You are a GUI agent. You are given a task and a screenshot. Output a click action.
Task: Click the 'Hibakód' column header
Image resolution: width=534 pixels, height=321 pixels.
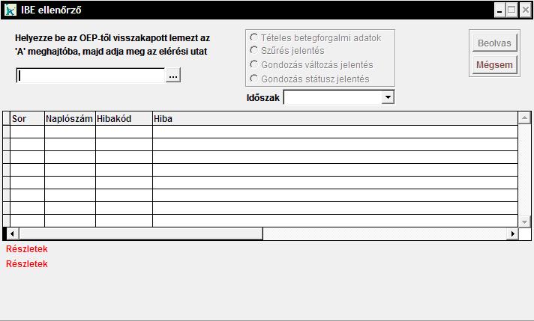click(124, 118)
